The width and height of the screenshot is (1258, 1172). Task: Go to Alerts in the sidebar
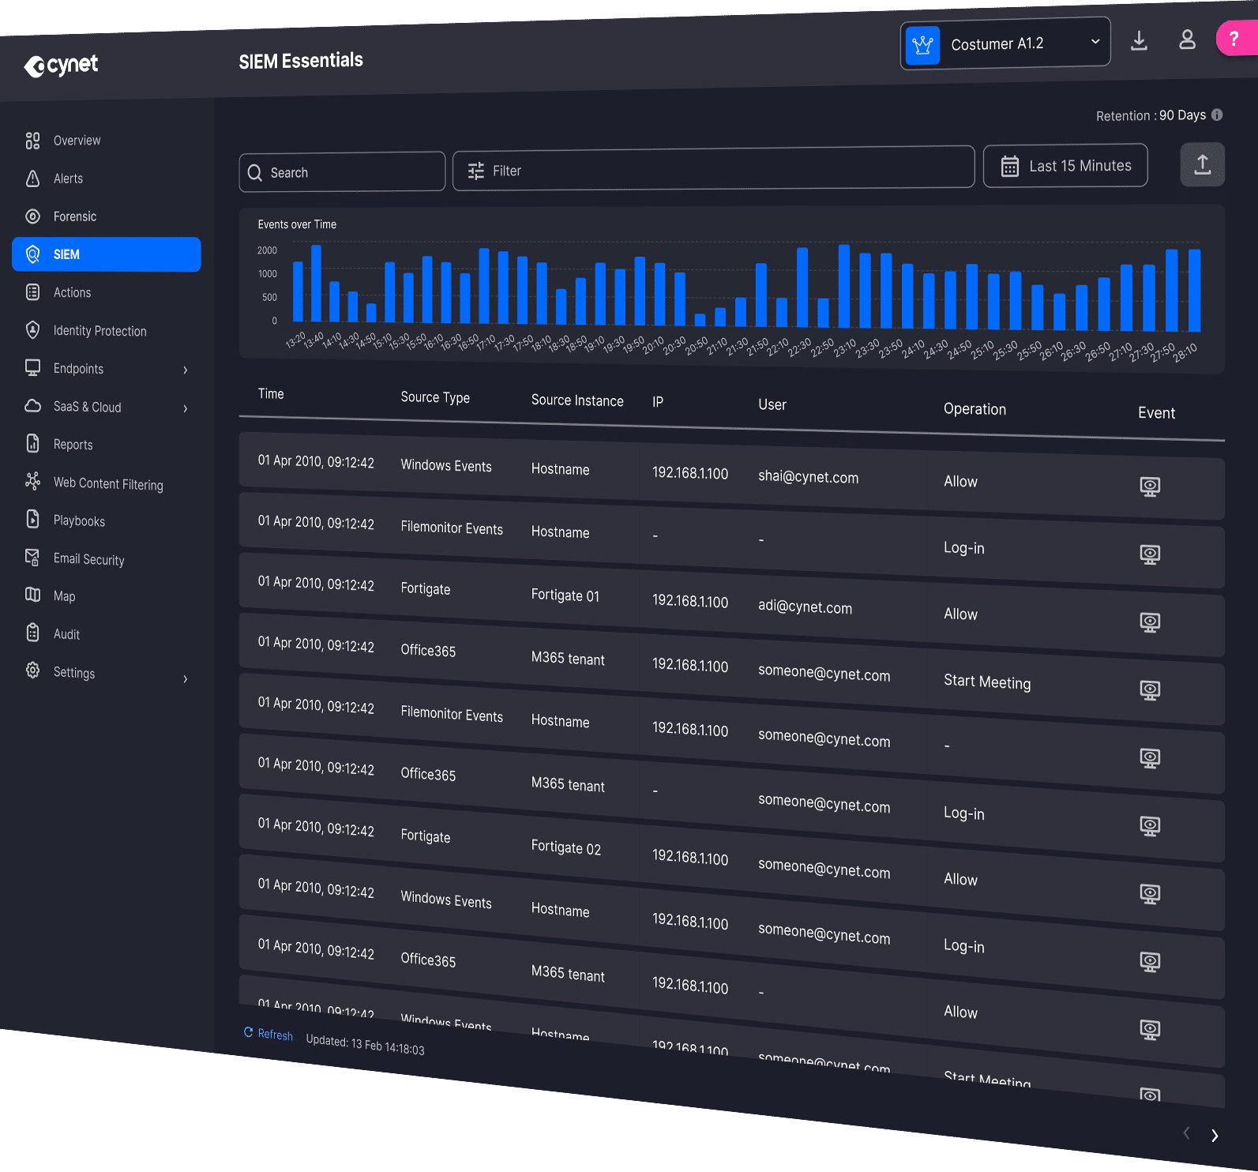coord(68,178)
